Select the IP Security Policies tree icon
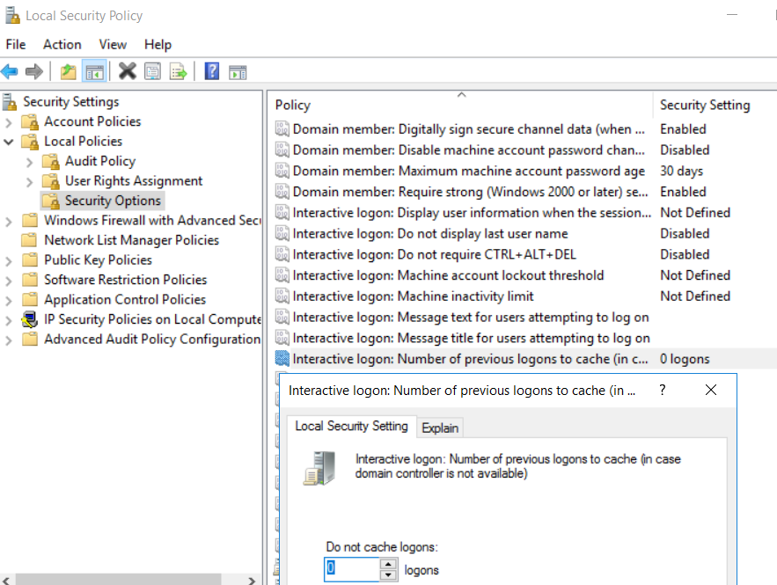 (x=31, y=319)
